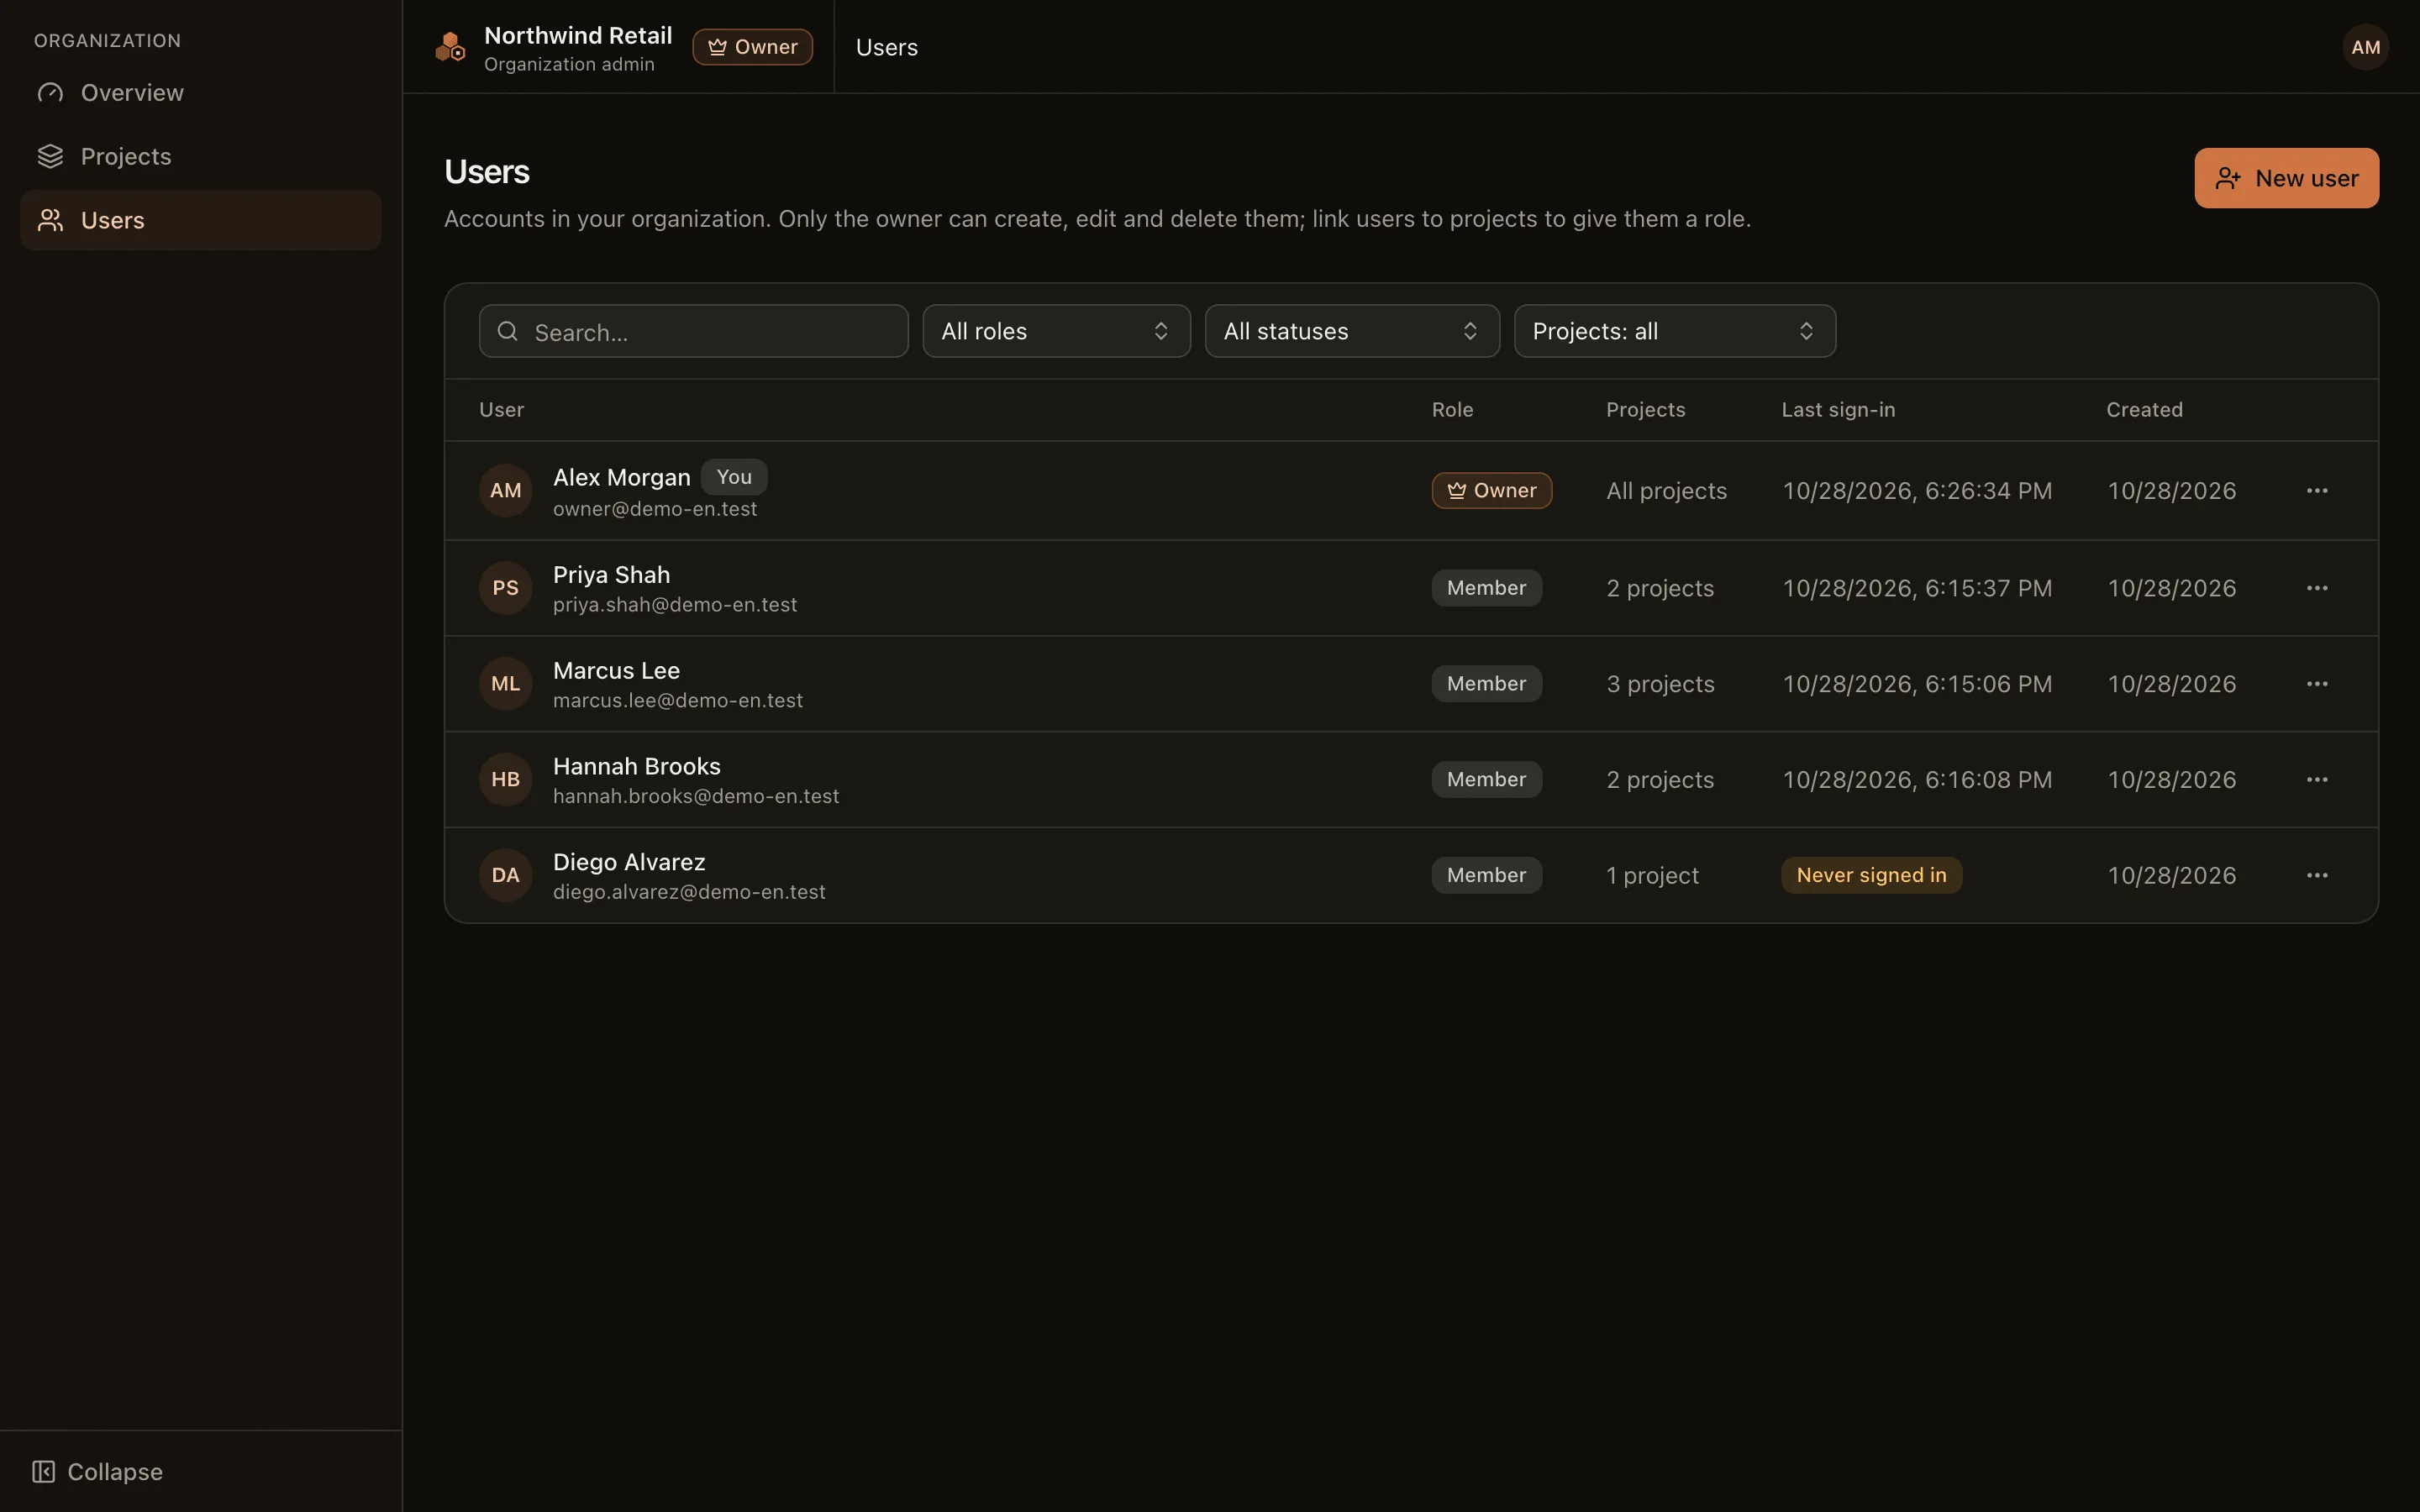This screenshot has height=1512, width=2420.
Task: Expand the Projects: all filter
Action: 1674,331
